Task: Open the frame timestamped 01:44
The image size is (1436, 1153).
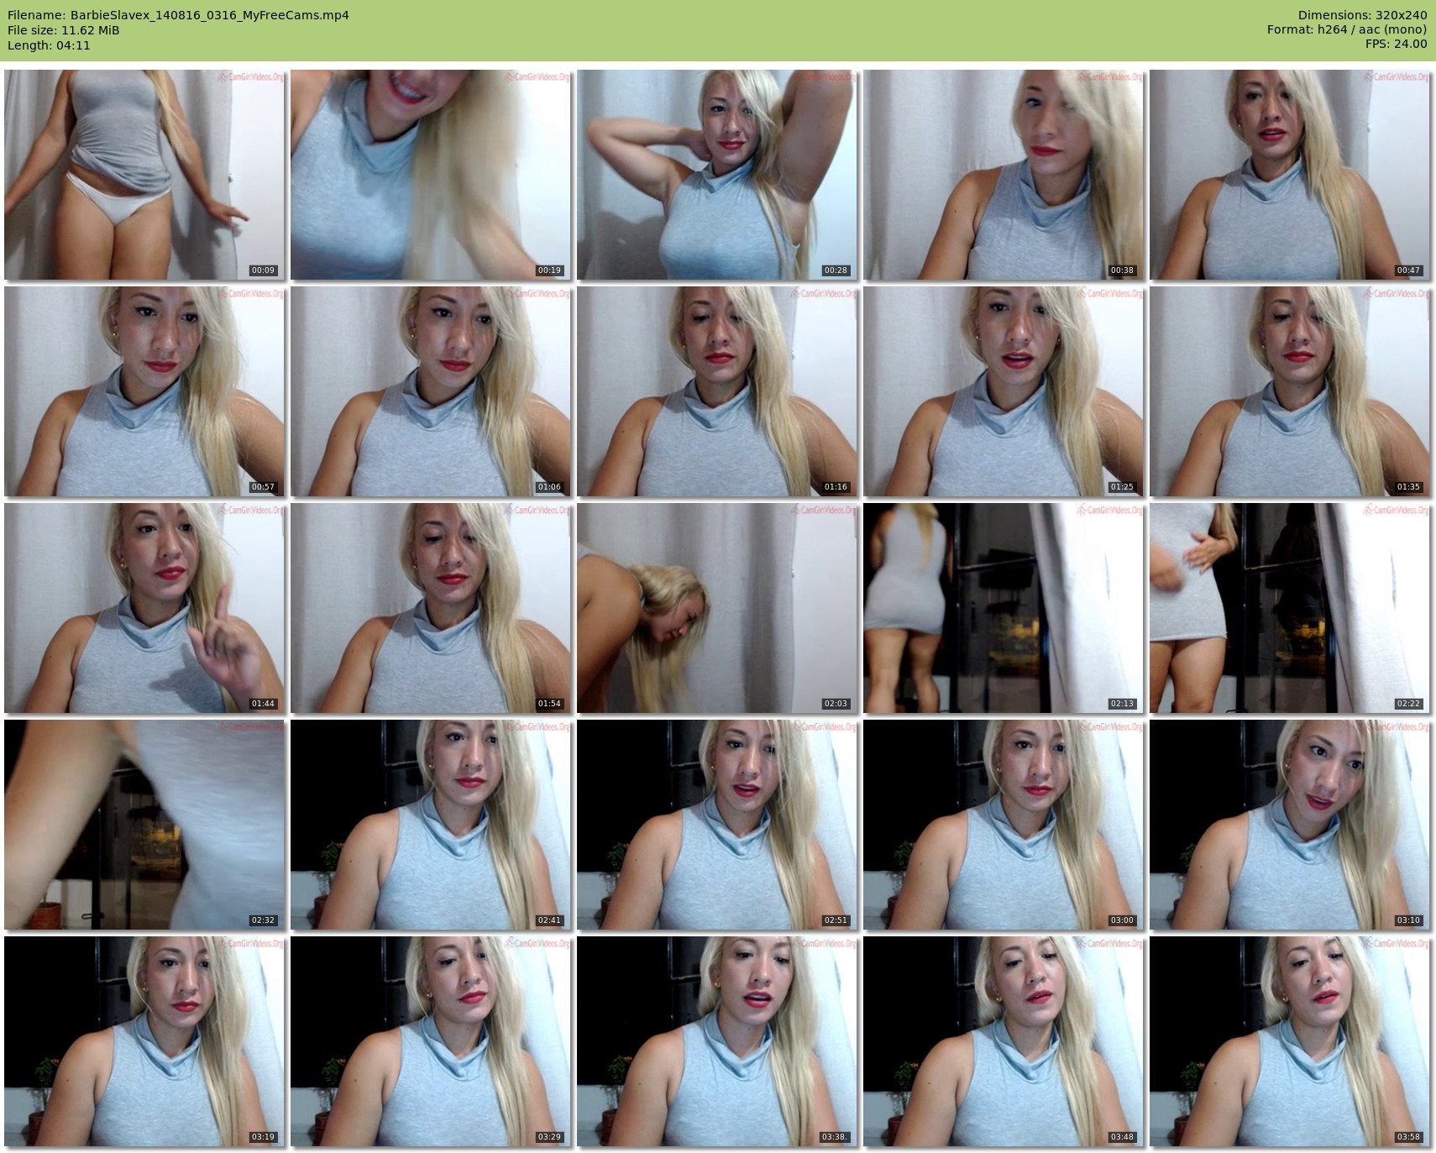Action: pyautogui.click(x=144, y=607)
